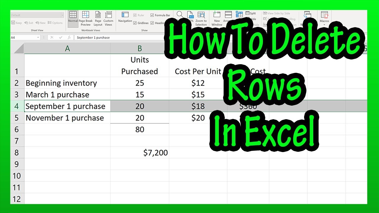Open the Macros button
Screen dimensions: 379x213
pyautogui.click(x=324, y=18)
